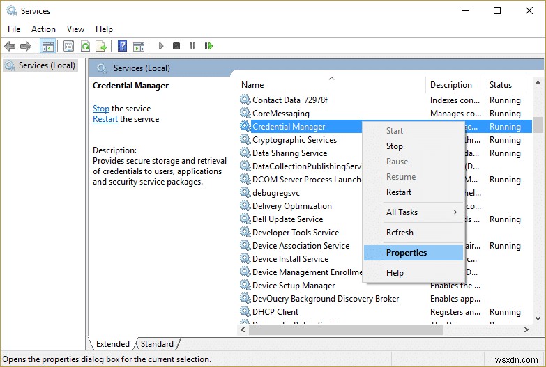Click the Refresh toolbar icon
This screenshot has width=546, height=367.
[85, 46]
